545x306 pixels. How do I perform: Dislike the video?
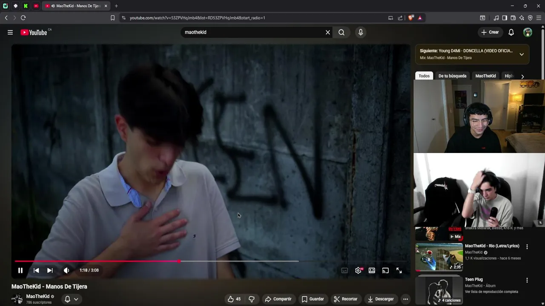(x=252, y=299)
